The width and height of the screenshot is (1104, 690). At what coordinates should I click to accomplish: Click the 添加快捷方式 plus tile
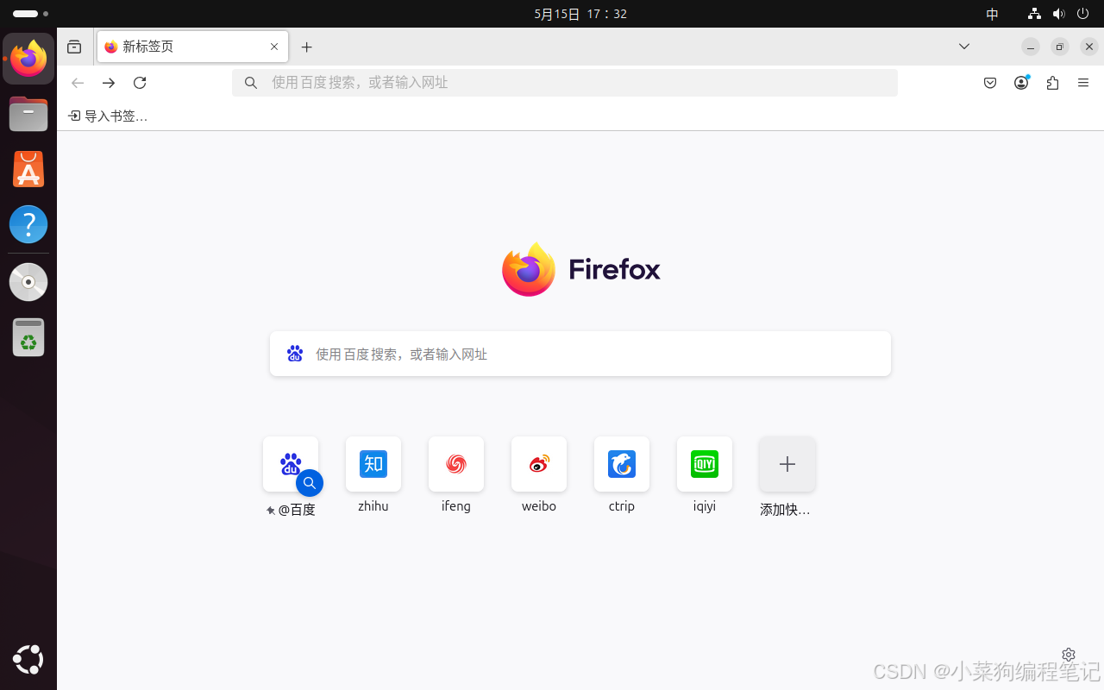(787, 464)
